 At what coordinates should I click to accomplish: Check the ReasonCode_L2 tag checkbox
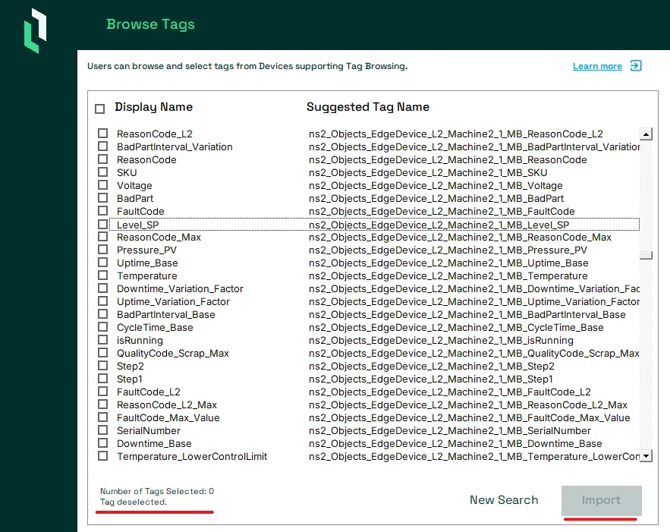(x=102, y=134)
